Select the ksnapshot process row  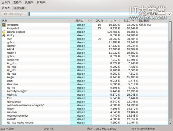(85, 28)
